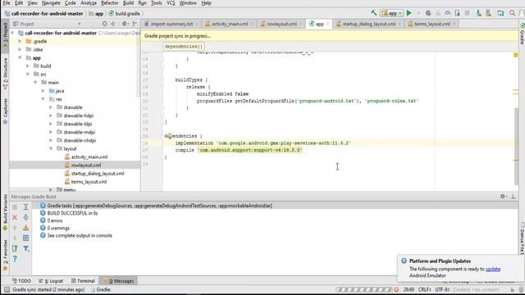
Task: Collapse the layout folder
Action: (x=51, y=148)
